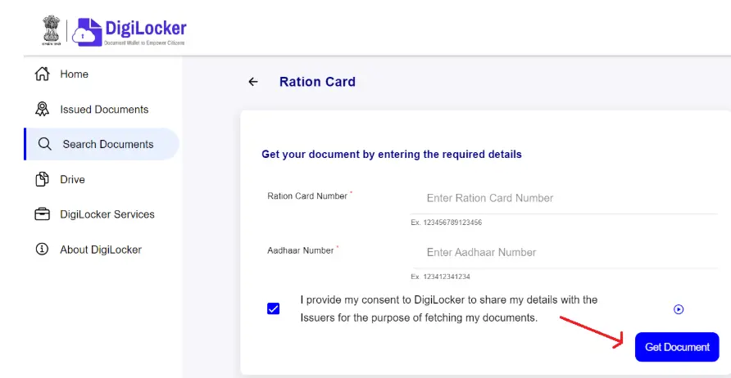Click the DigiLocker cloud logo icon
Viewport: 731px width, 378px height.
tap(87, 32)
